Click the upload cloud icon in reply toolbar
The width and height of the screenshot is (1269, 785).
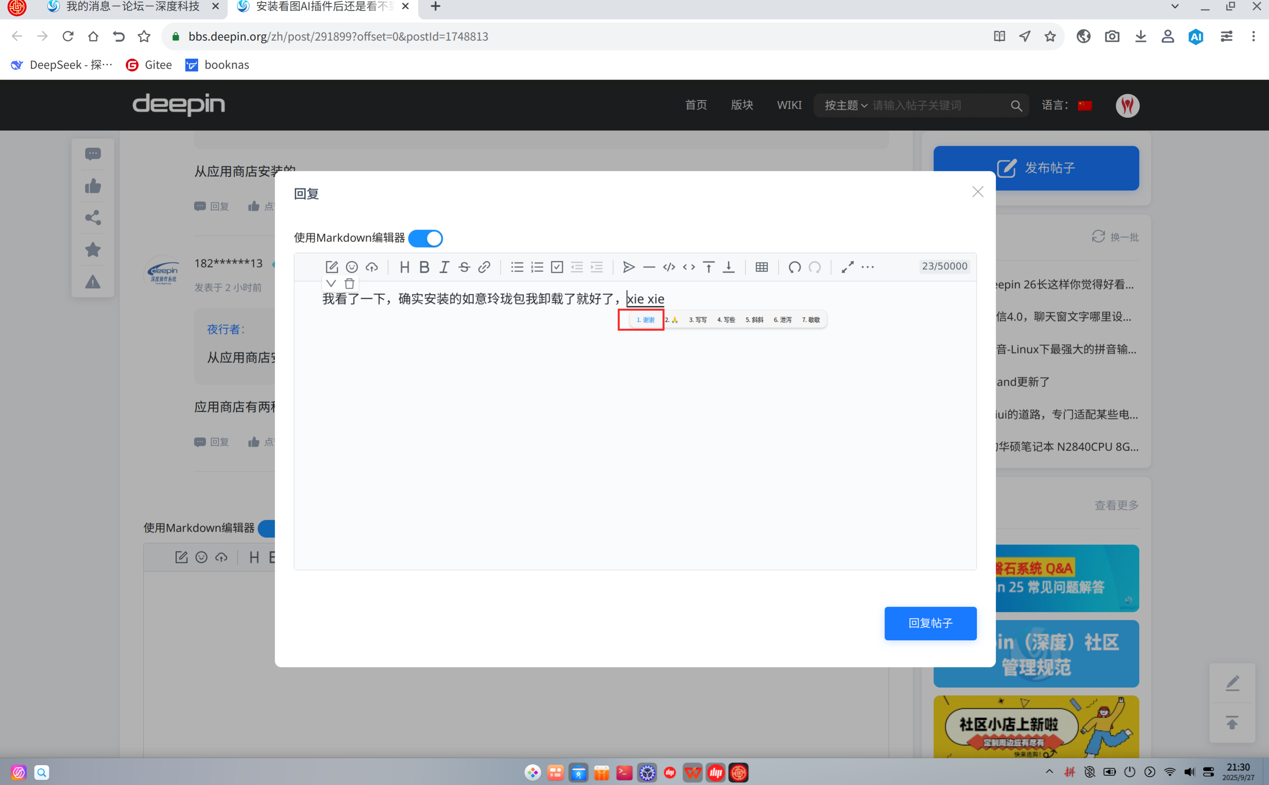click(x=372, y=267)
